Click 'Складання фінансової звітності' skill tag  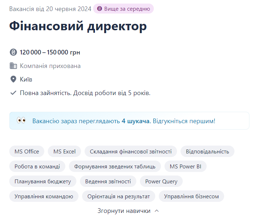point(131,151)
